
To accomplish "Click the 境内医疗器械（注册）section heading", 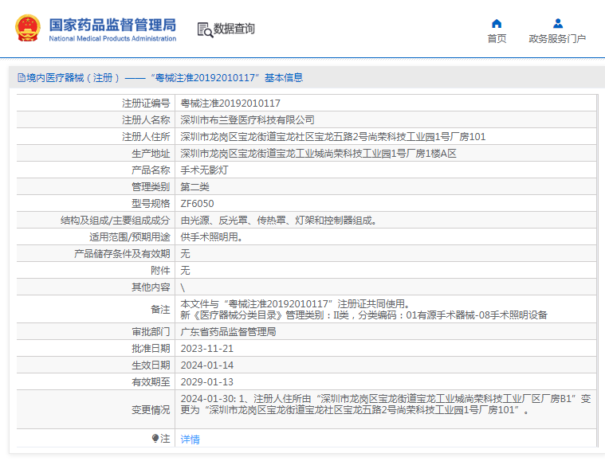I will click(73, 78).
